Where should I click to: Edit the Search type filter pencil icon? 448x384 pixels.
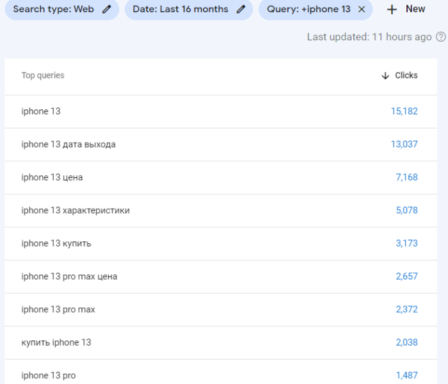pyautogui.click(x=107, y=9)
